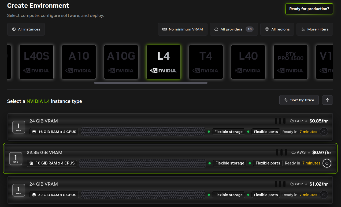This screenshot has width=341, height=207.
Task: Click power icon on $1.02/hr GCP instance
Action: coord(324,195)
